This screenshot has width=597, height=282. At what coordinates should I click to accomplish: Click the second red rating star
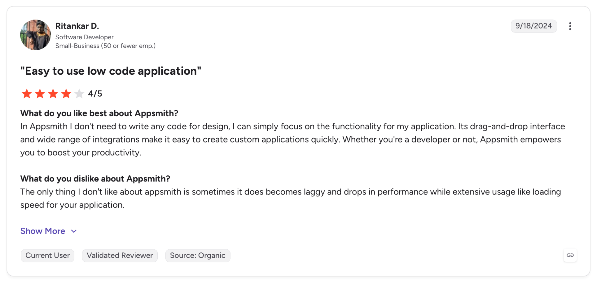click(x=40, y=94)
